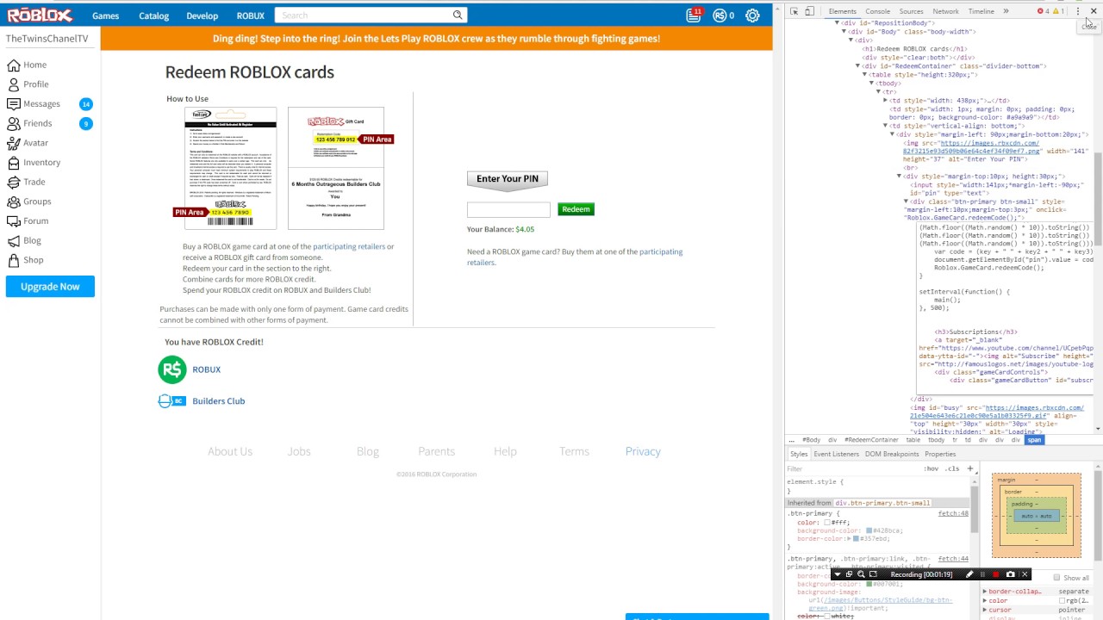Open Shop in the sidebar
The height and width of the screenshot is (620, 1103).
[x=25, y=260]
